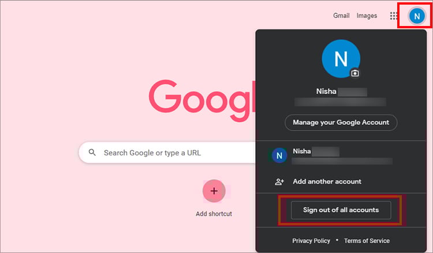Open the Images link
This screenshot has width=433, height=253.
367,16
